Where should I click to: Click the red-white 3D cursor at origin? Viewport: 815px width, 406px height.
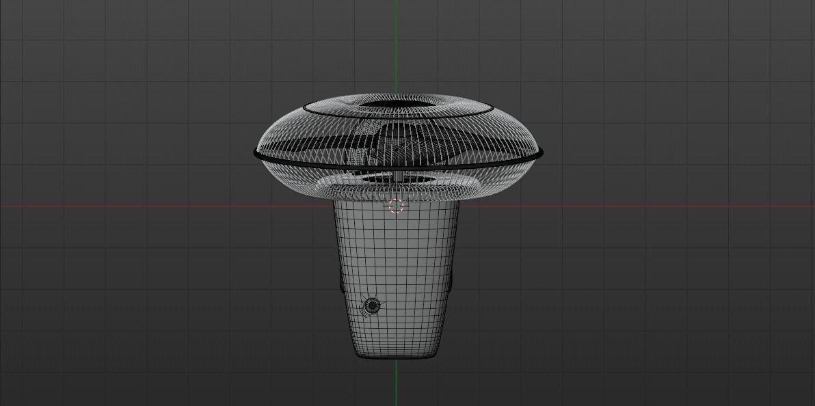[x=396, y=206]
